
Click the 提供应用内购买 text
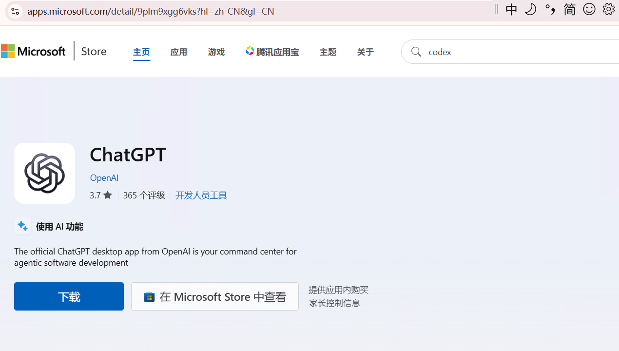[x=338, y=290]
